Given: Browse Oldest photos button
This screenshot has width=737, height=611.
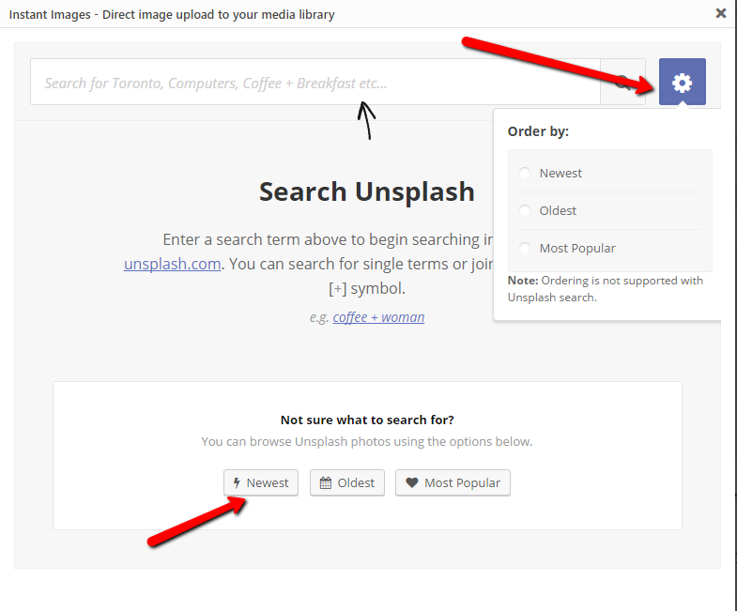Looking at the screenshot, I should 347,482.
